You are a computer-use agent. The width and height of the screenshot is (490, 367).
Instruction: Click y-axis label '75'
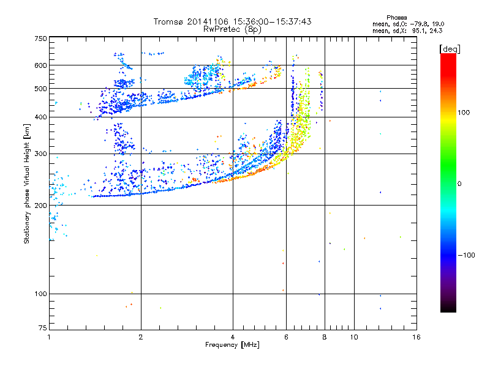43,328
